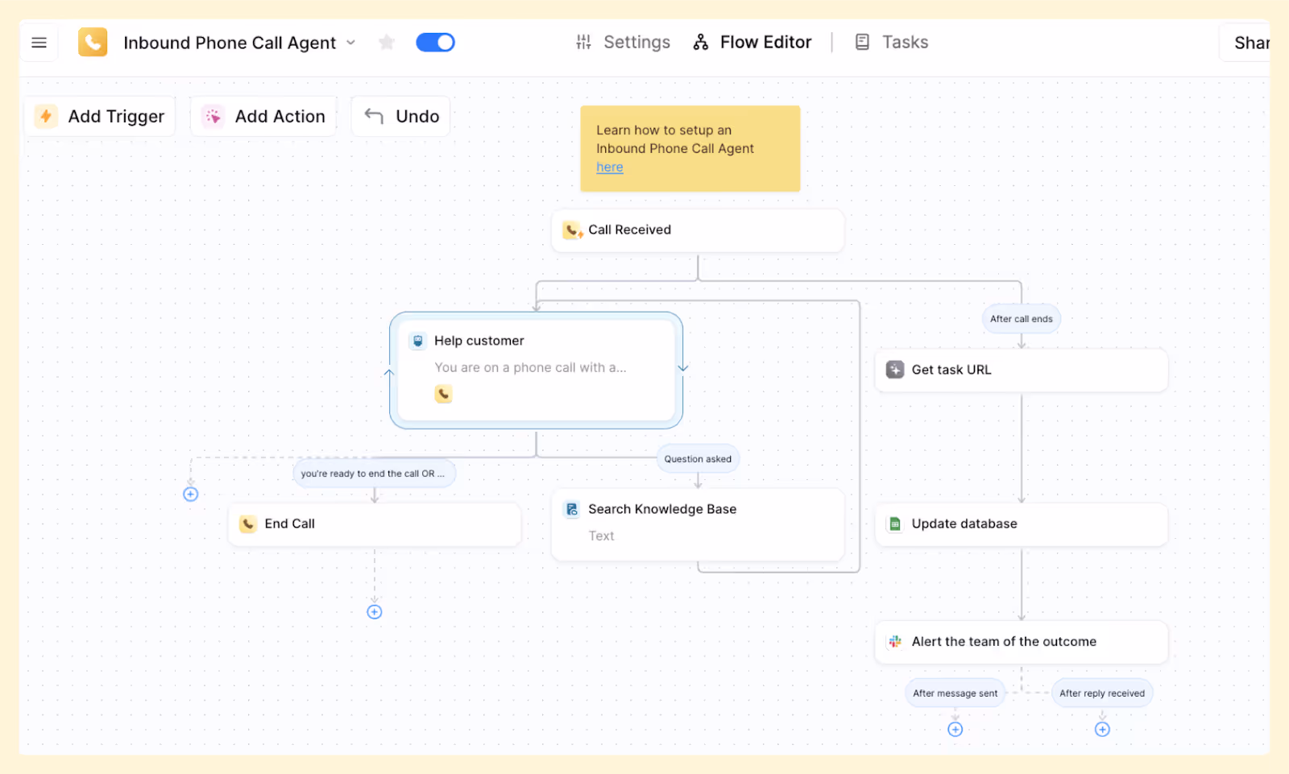Select the 'Question asked' condition label

(698, 459)
